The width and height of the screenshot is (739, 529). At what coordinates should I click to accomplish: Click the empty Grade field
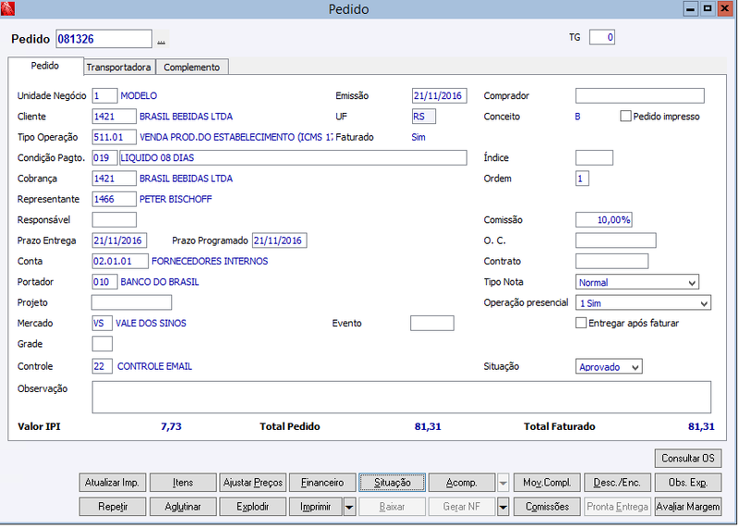(x=103, y=344)
